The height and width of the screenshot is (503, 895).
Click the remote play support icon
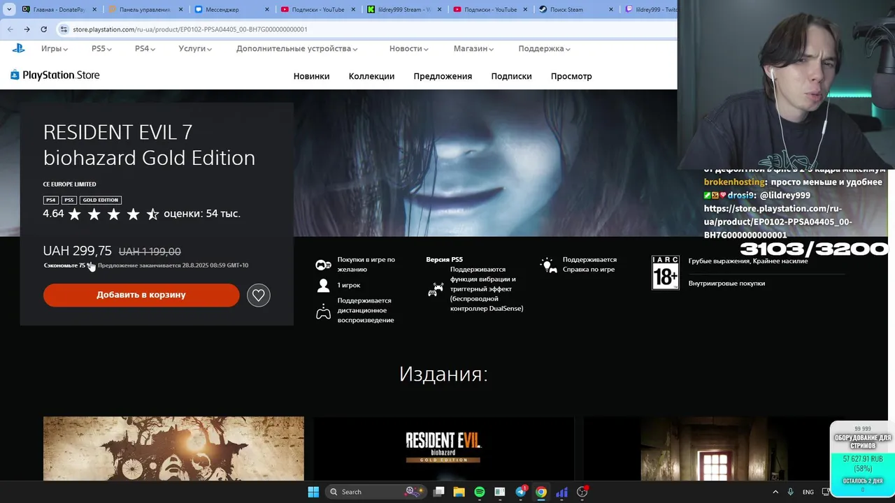323,312
